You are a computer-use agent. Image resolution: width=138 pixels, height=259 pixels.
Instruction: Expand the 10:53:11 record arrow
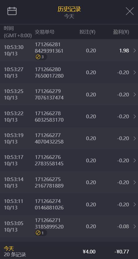(135, 204)
